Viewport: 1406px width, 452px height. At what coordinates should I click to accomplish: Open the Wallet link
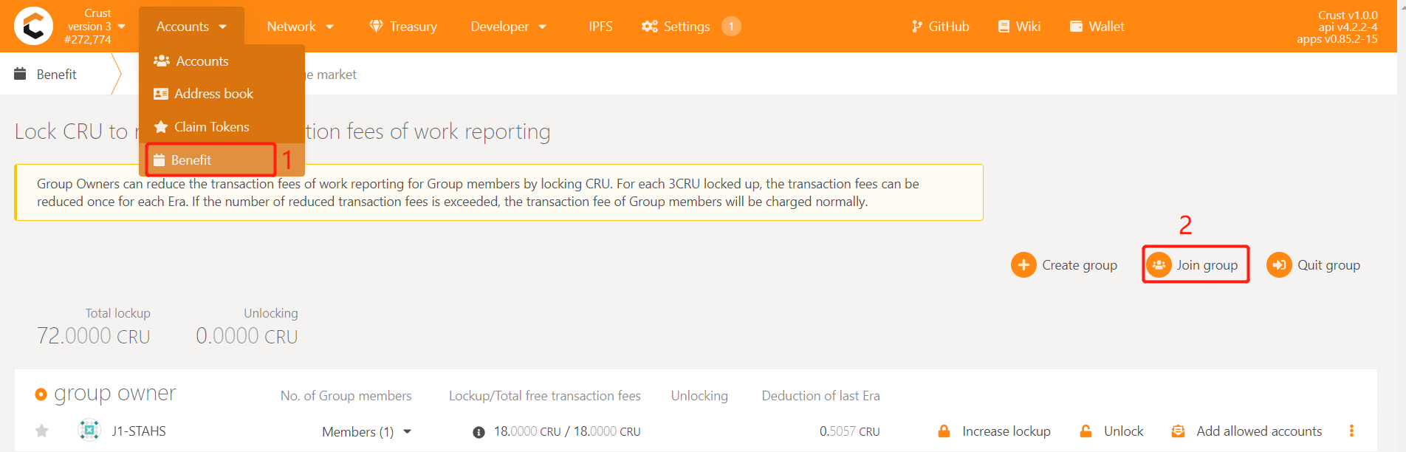click(x=1097, y=27)
